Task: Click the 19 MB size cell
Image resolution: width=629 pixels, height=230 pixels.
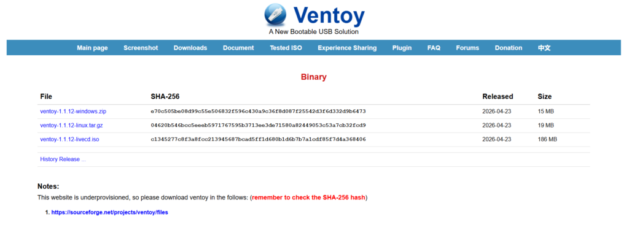Action: click(x=545, y=125)
